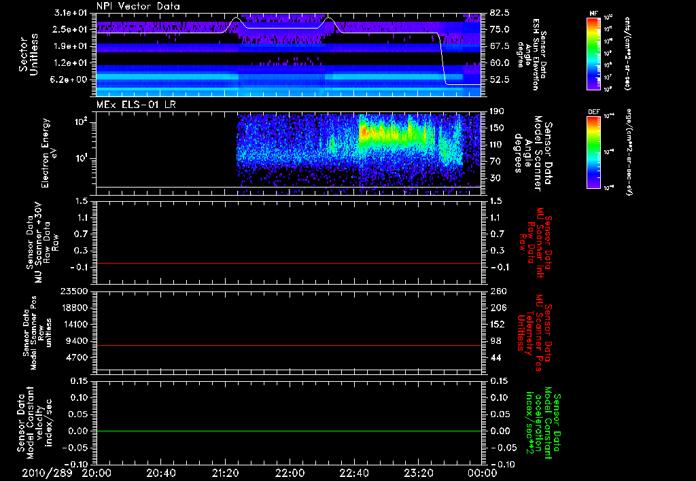
Task: Click the 22:40 time axis label
Action: [x=354, y=472]
